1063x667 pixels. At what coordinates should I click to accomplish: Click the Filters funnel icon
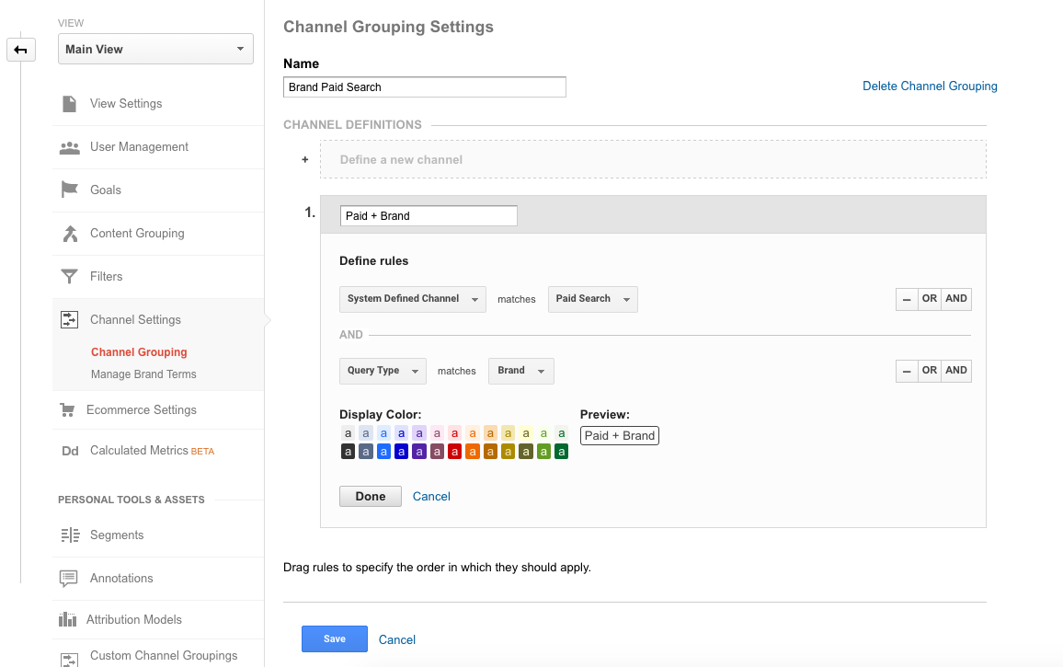point(69,277)
